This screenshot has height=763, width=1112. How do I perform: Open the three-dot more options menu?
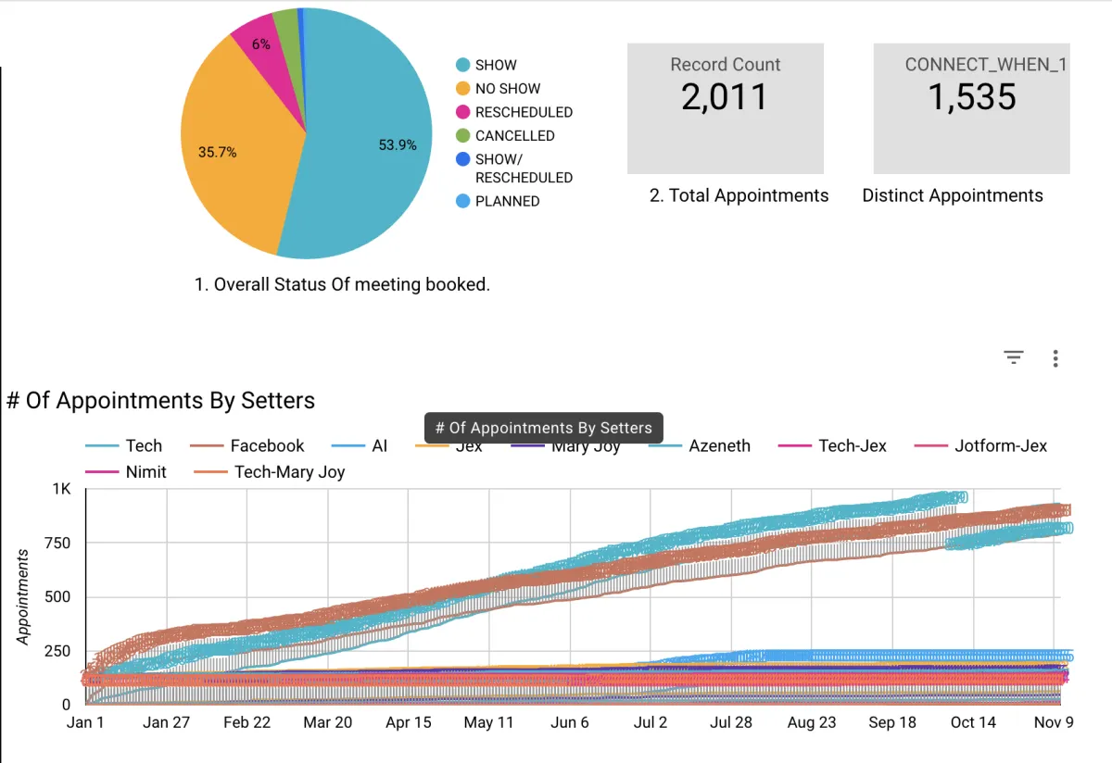(1055, 358)
